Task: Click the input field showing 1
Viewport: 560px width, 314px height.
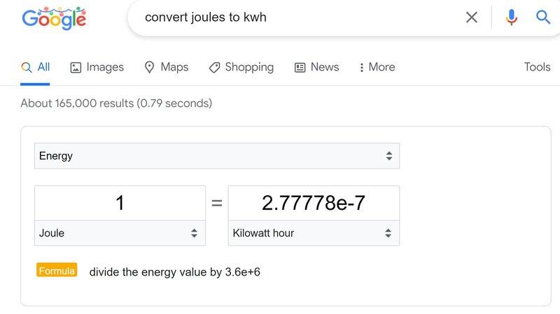Action: [120, 203]
